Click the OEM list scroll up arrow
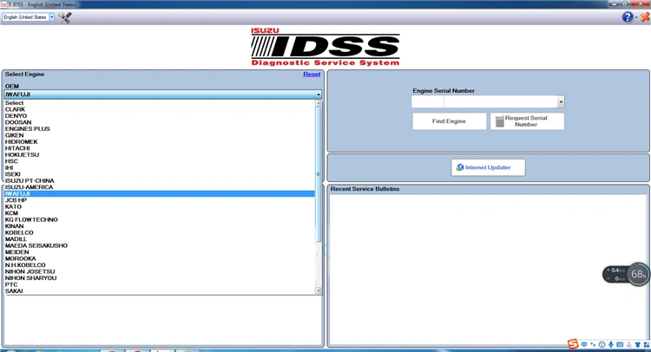Viewport: 651px width, 352px height. pyautogui.click(x=319, y=104)
